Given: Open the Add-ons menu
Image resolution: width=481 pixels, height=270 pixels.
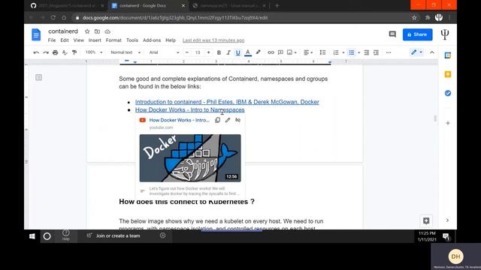Looking at the screenshot, I should click(x=152, y=40).
